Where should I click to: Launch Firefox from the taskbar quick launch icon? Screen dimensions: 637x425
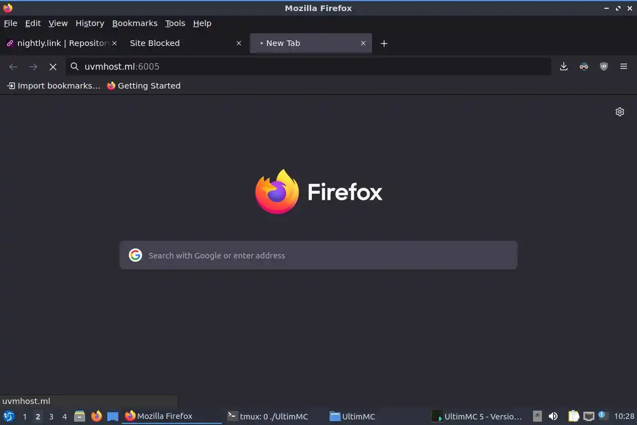pyautogui.click(x=96, y=416)
